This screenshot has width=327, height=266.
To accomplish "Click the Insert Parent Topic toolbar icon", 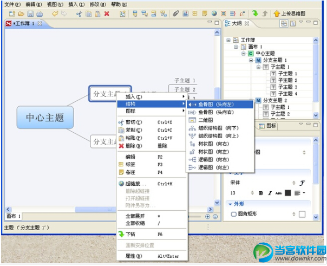I will click(x=163, y=14).
